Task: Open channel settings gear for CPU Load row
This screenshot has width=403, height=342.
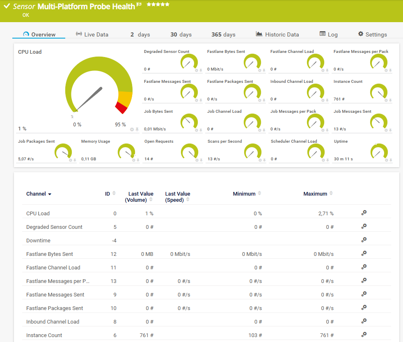Action: tap(364, 213)
